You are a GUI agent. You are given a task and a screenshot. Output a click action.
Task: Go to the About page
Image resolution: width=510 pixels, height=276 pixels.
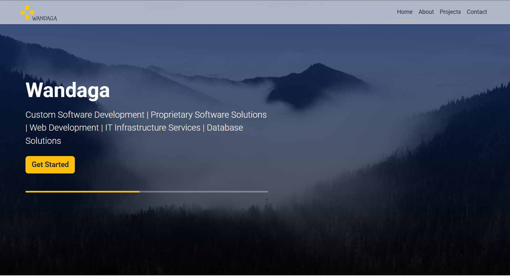click(426, 12)
